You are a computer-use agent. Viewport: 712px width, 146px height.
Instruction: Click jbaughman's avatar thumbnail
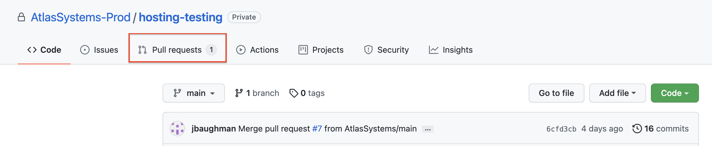177,129
